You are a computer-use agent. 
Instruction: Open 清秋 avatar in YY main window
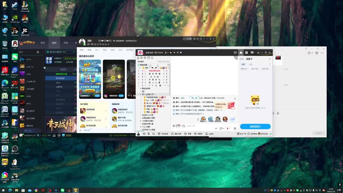(82, 42)
